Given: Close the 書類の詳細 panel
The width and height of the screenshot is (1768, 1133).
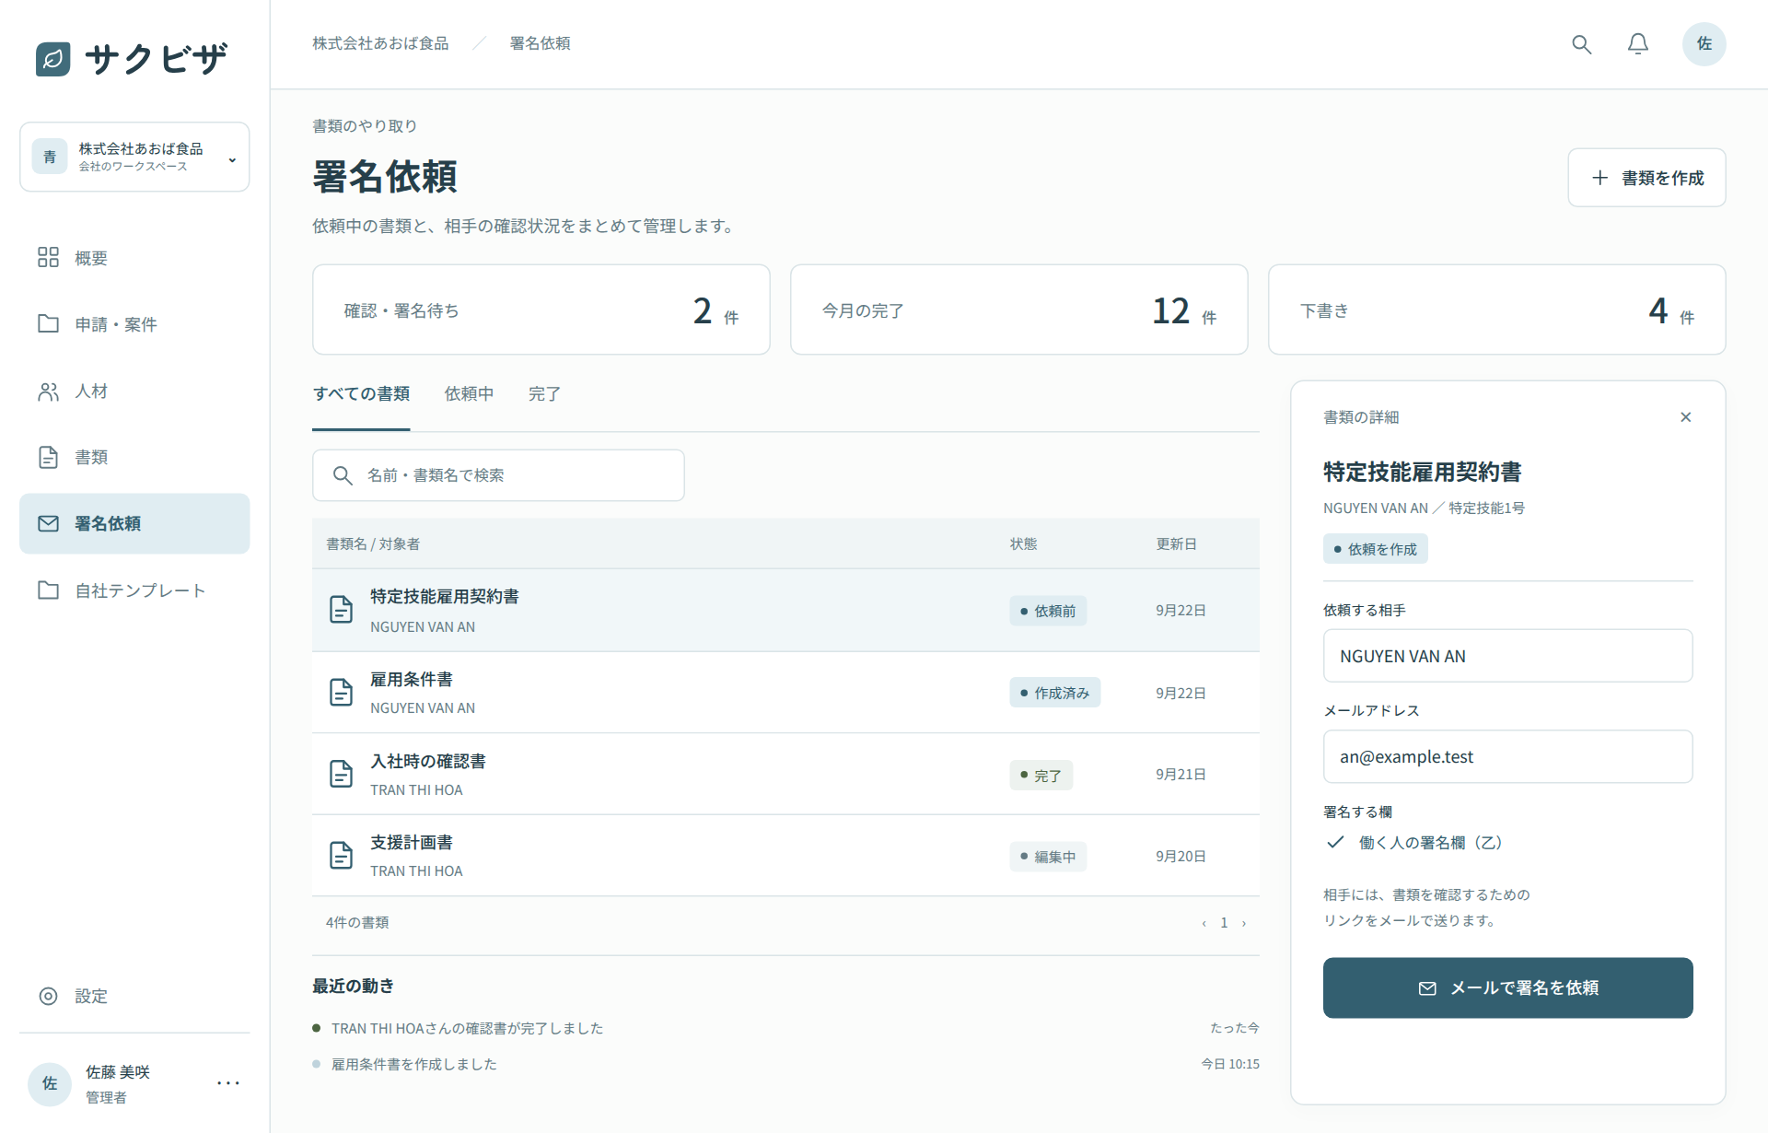Looking at the screenshot, I should [x=1685, y=417].
